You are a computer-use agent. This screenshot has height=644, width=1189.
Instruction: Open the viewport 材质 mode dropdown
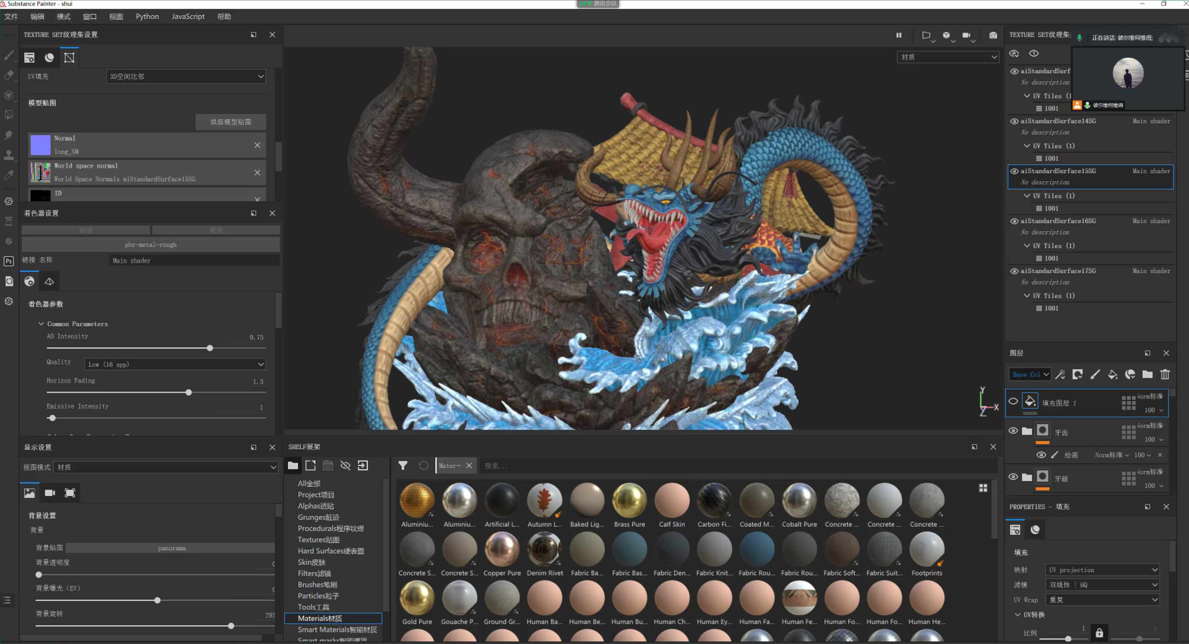[x=948, y=57]
